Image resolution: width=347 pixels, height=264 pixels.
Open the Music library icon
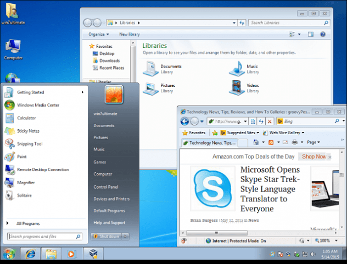(237, 69)
